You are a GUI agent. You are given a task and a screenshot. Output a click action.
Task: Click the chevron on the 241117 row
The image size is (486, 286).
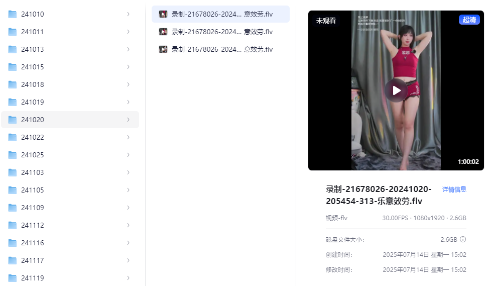(129, 260)
